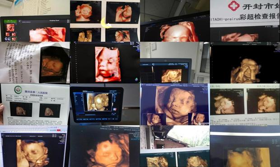Click the red 3D fetus render on monitor
The image size is (280, 167).
47,34
